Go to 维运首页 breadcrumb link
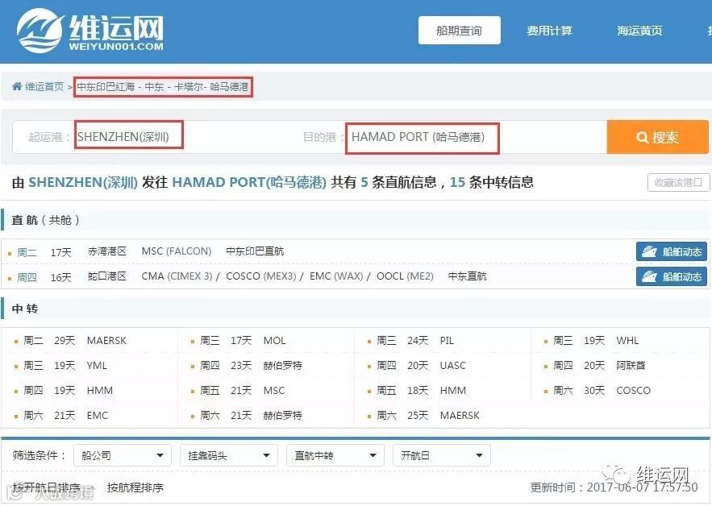 [44, 86]
